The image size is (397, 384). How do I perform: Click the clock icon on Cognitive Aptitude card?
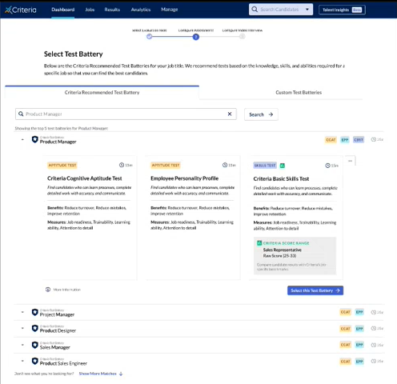coord(122,165)
